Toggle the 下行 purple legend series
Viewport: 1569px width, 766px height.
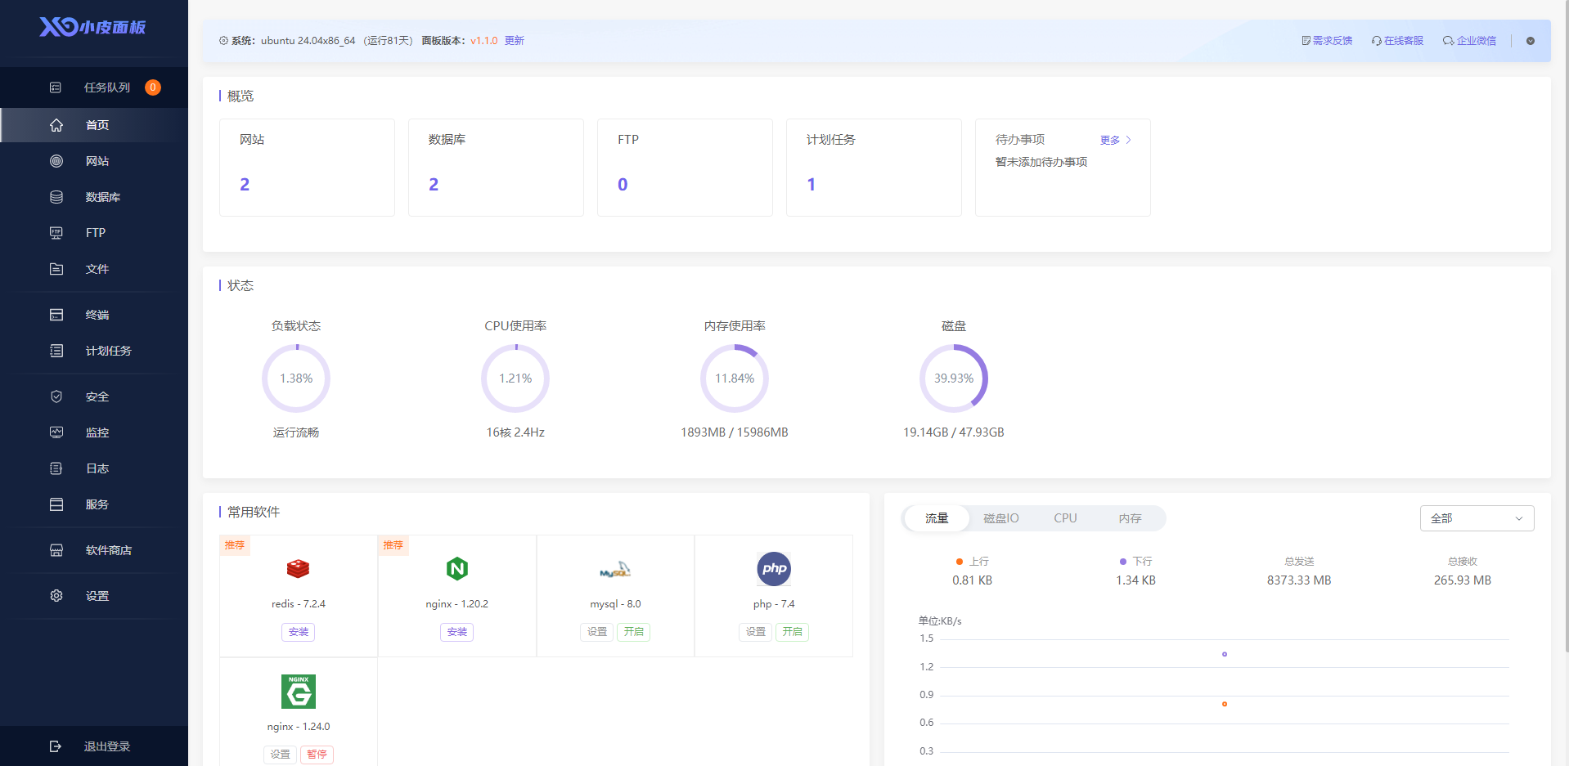1135,562
